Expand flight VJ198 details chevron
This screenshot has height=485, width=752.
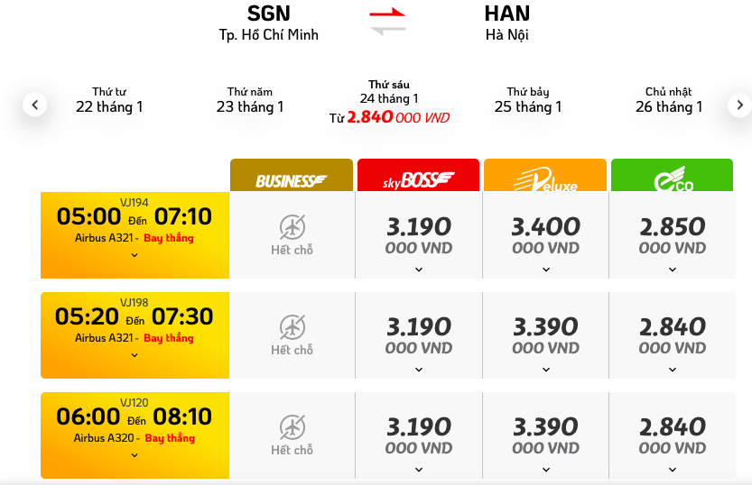[135, 355]
